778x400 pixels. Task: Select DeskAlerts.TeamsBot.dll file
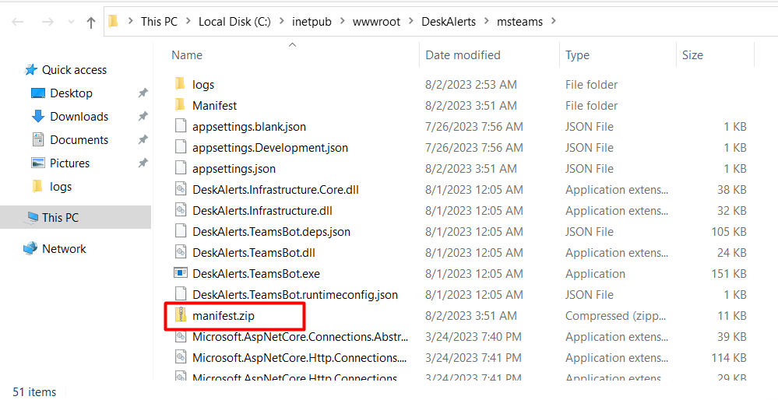point(254,253)
